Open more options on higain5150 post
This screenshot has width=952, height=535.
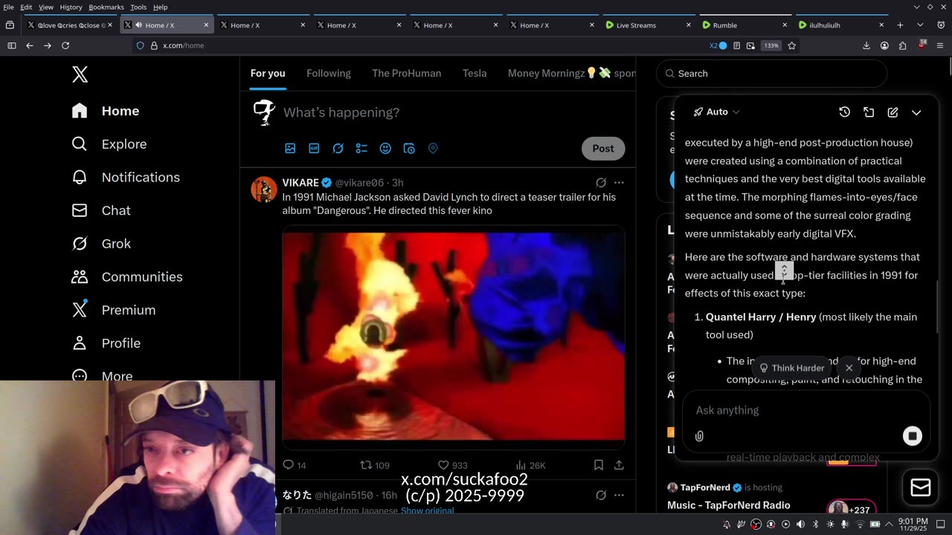click(619, 495)
